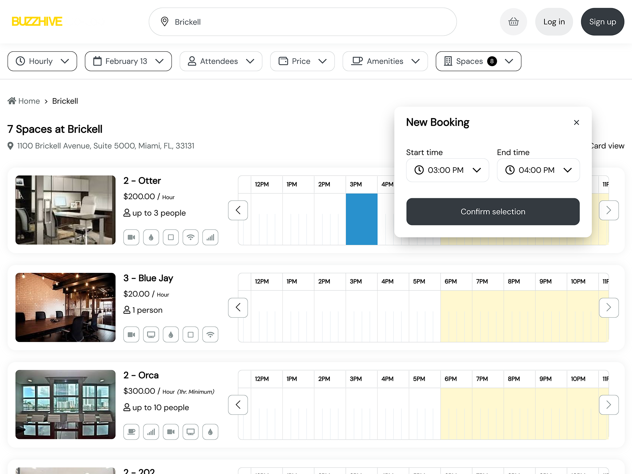This screenshot has width=632, height=474.
Task: Click the home icon in breadcrumb
Action: point(12,101)
